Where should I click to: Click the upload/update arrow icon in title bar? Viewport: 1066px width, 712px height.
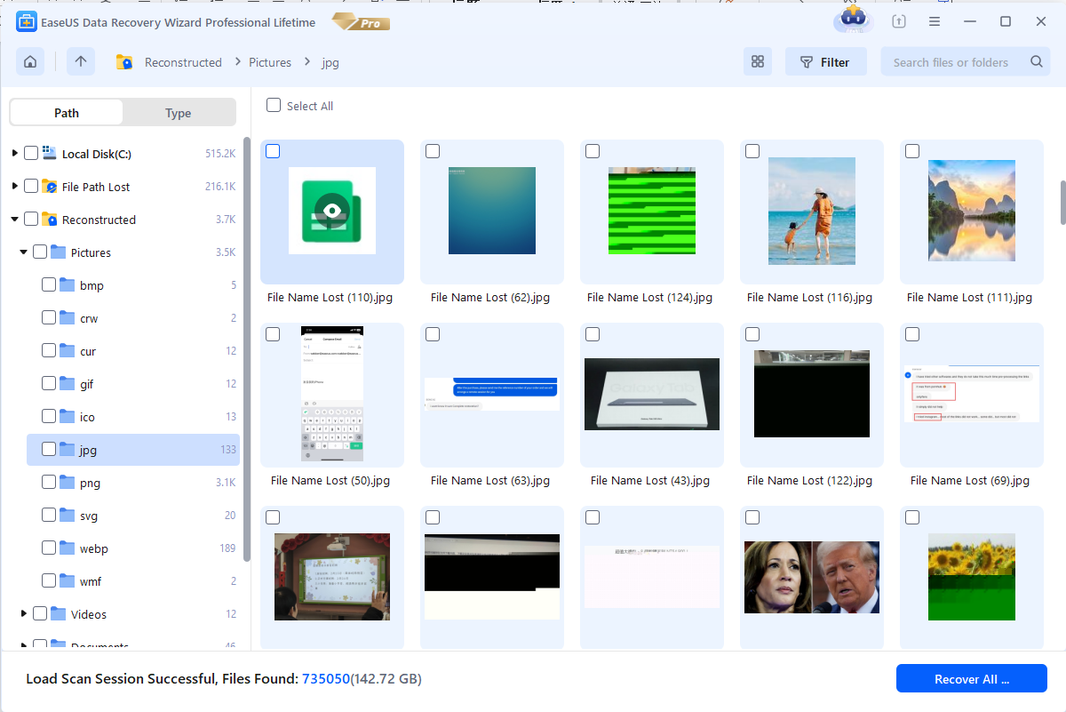pyautogui.click(x=899, y=22)
